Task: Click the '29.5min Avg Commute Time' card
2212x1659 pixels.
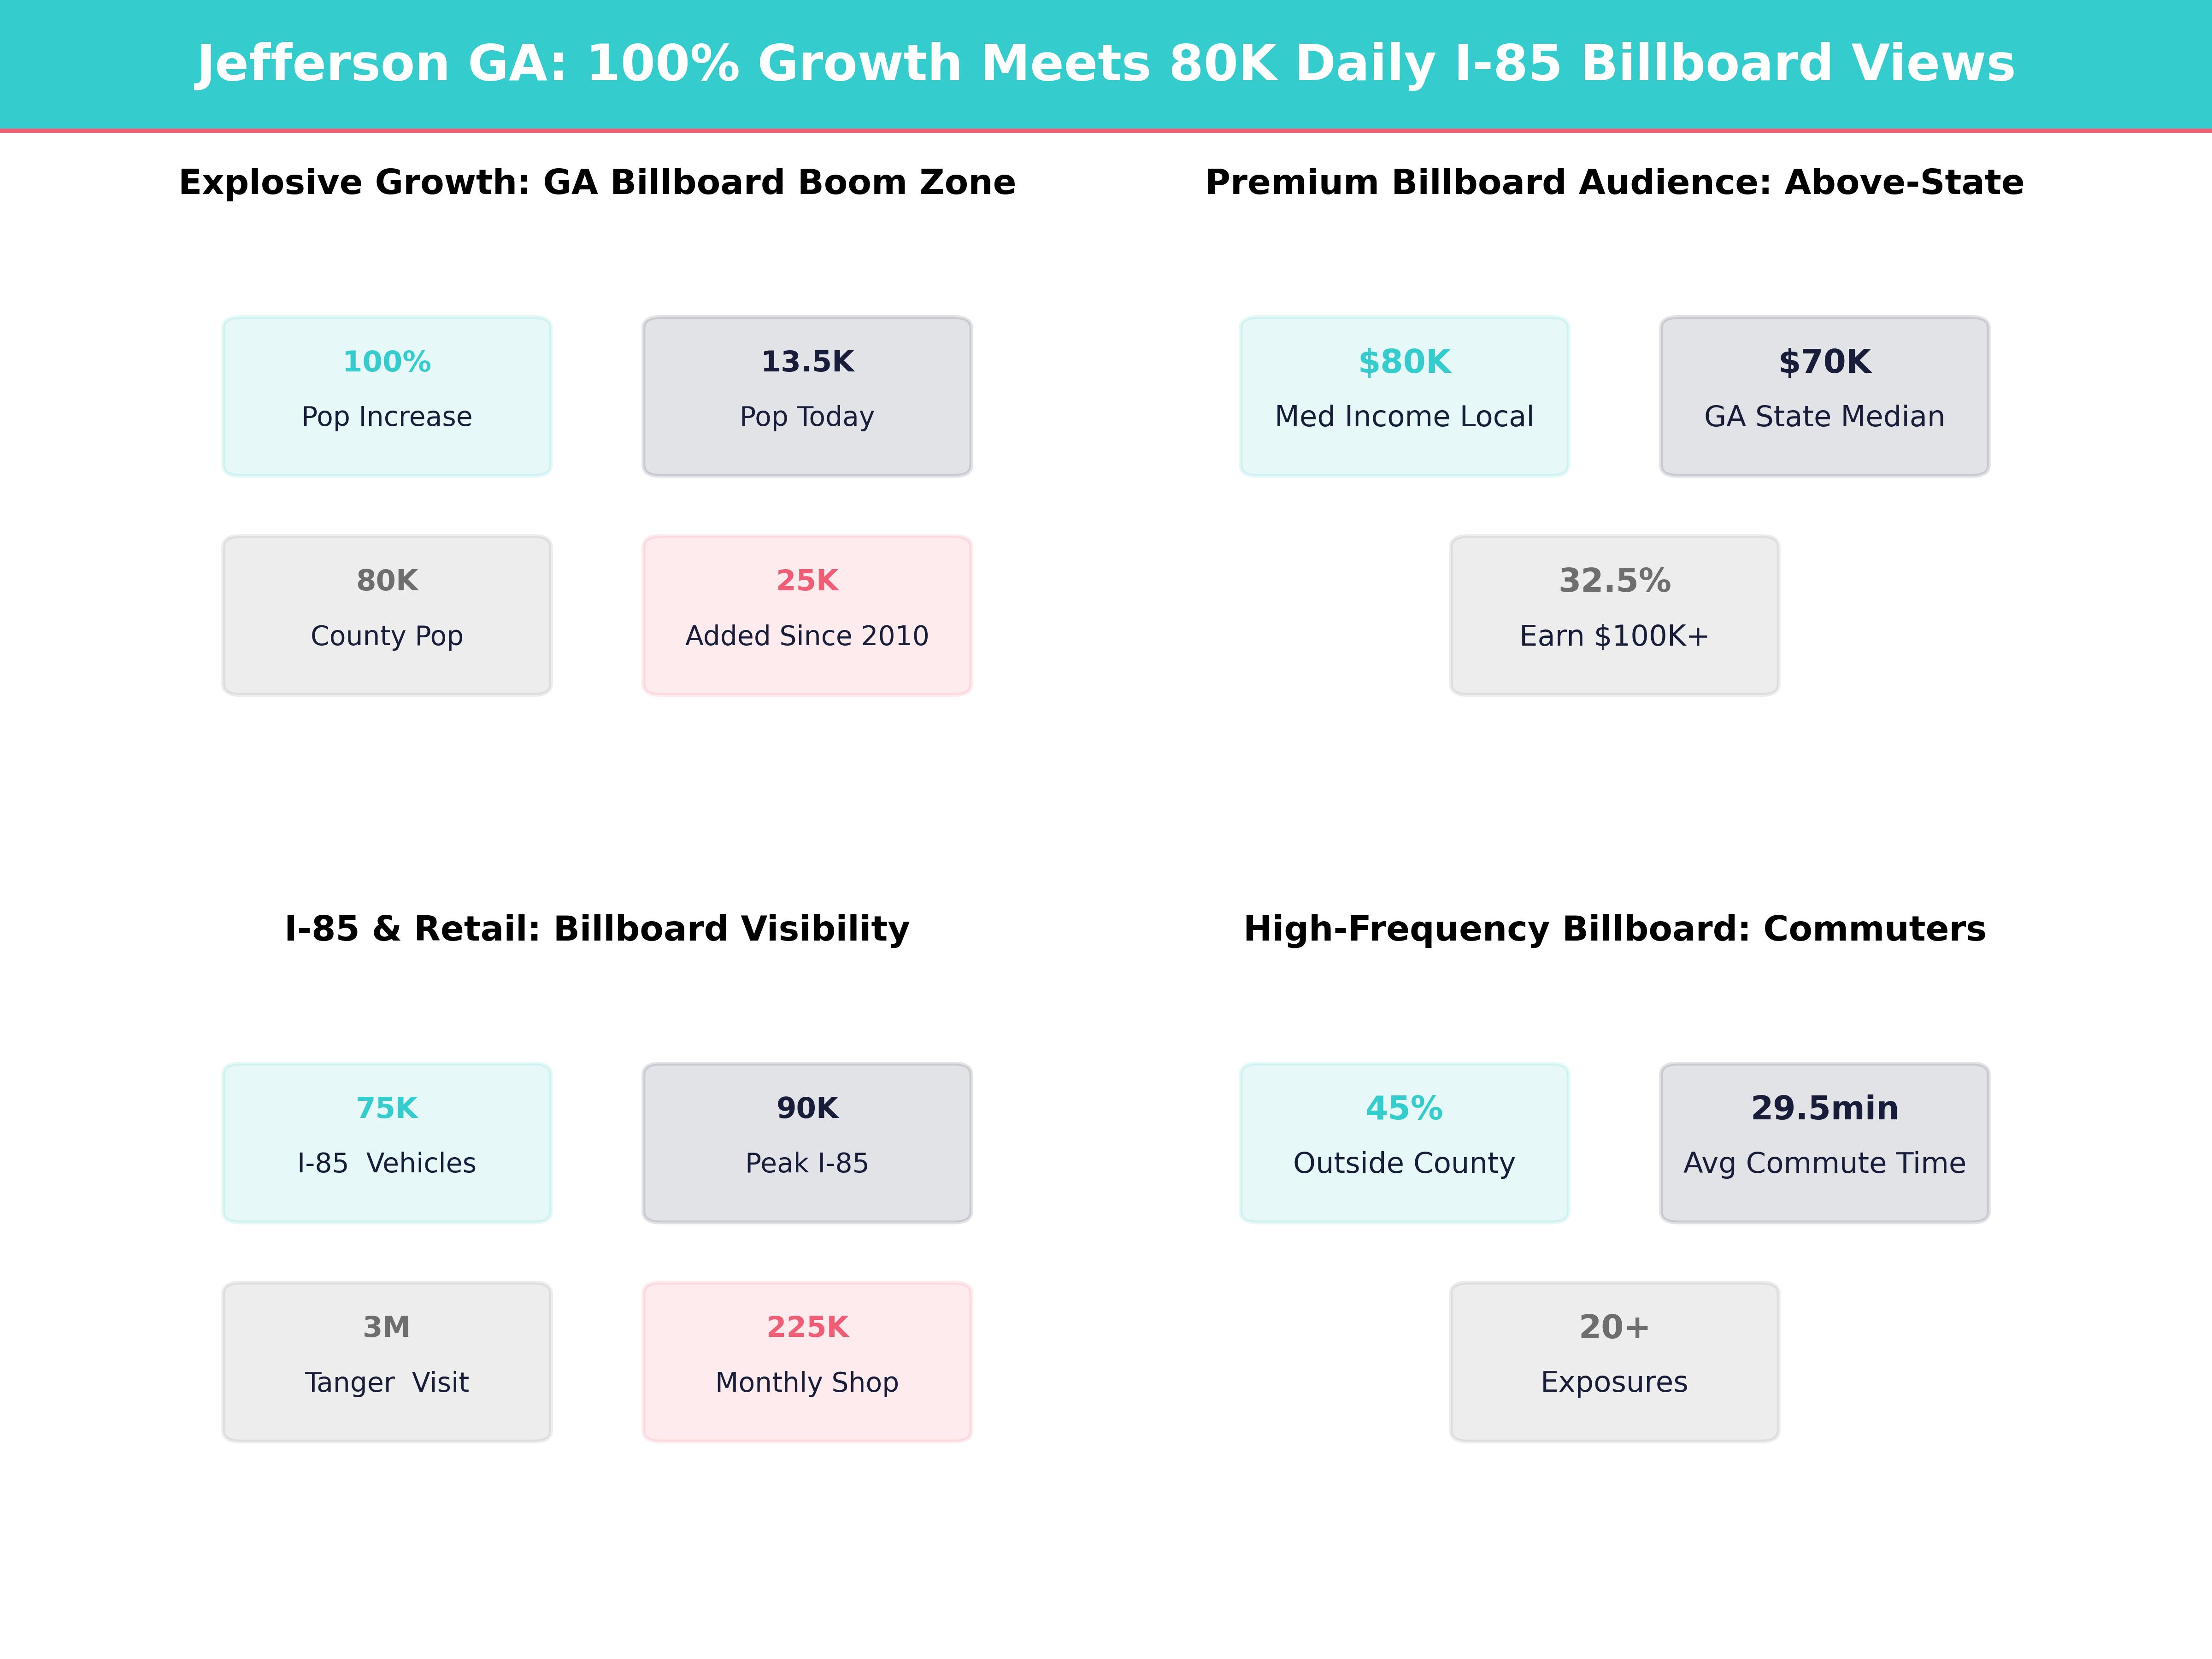Action: [x=1824, y=1142]
